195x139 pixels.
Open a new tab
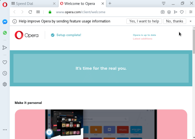tap(110, 3)
